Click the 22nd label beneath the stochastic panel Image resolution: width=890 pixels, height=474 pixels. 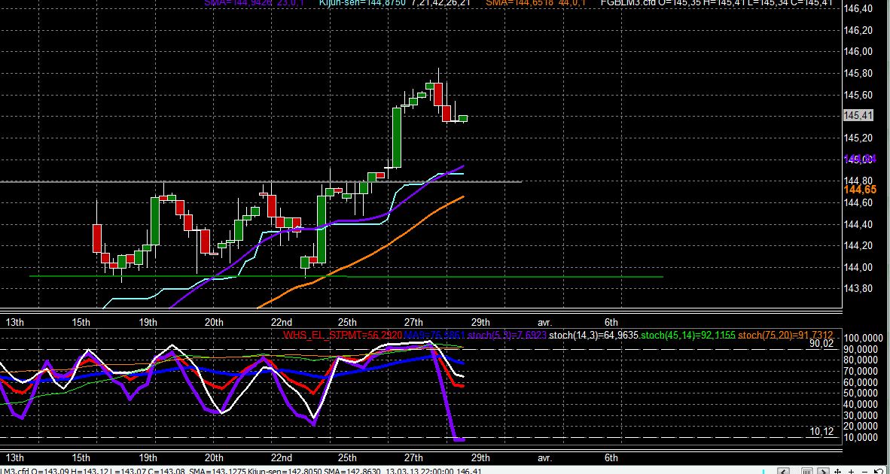(282, 457)
